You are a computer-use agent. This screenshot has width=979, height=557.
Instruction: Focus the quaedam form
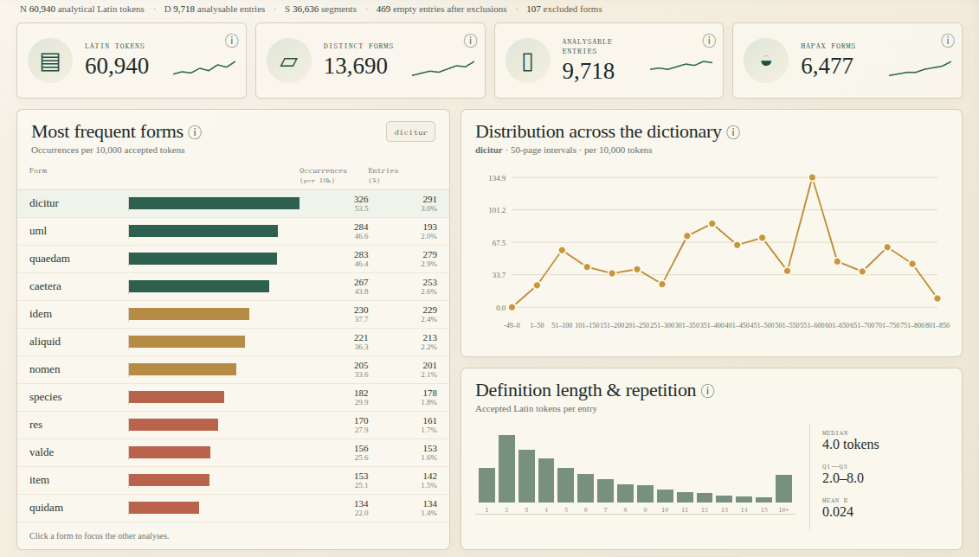click(233, 259)
